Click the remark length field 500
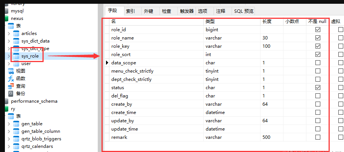This screenshot has width=344, height=152. [x=267, y=137]
